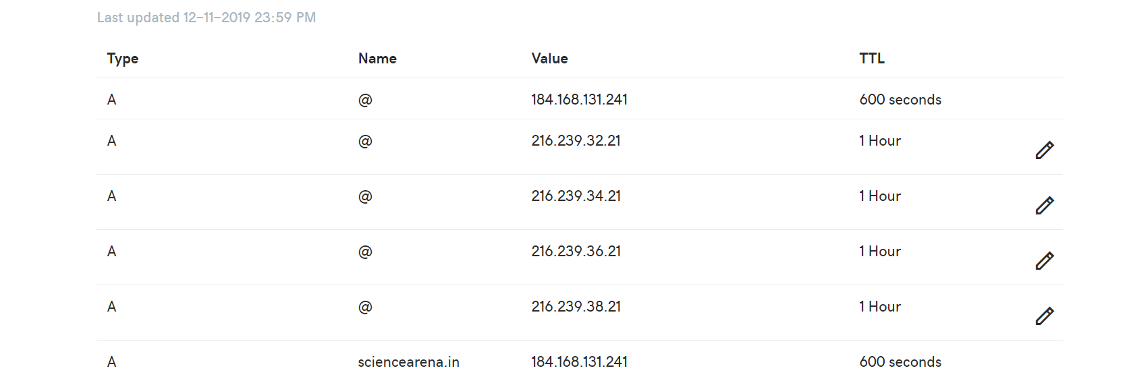Click the Type column header

pos(123,59)
